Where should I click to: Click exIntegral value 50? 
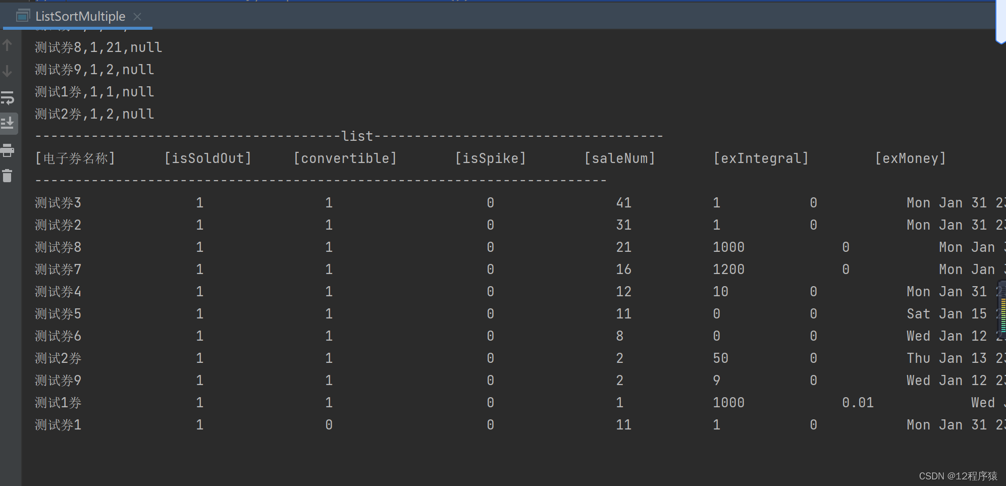pyautogui.click(x=721, y=358)
